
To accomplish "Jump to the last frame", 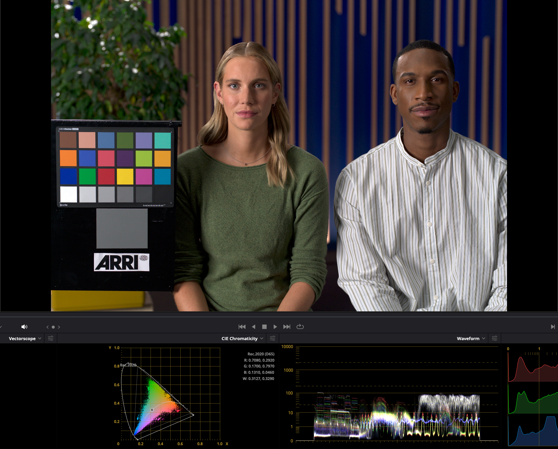I will (x=287, y=327).
